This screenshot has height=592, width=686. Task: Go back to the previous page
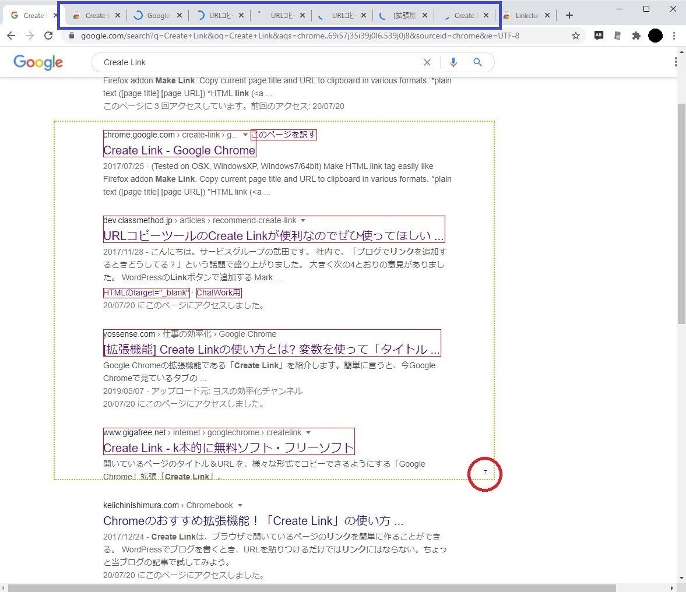(x=11, y=36)
